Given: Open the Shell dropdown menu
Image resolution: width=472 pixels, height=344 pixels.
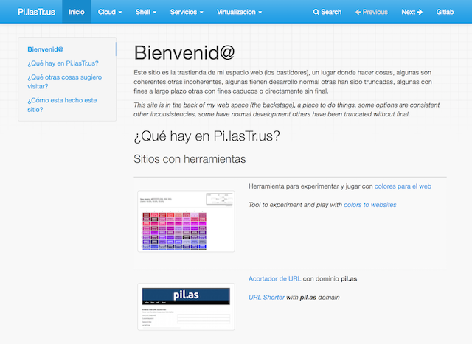Looking at the screenshot, I should pyautogui.click(x=146, y=12).
